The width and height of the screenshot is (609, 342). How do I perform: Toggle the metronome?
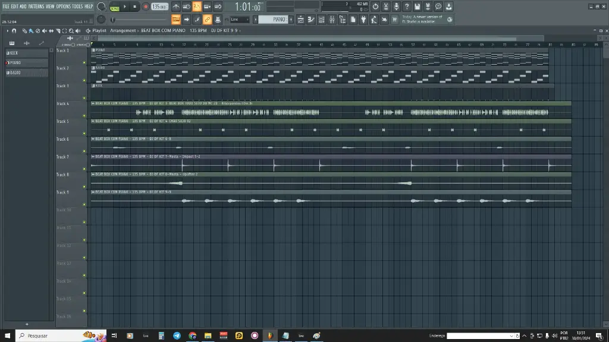[176, 7]
